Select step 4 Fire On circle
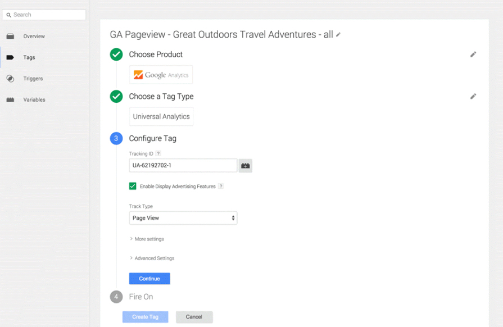503x327 pixels. (x=116, y=297)
